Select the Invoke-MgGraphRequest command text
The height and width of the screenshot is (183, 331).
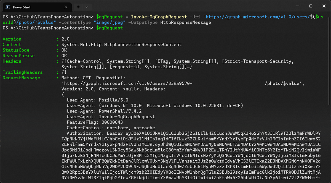click(159, 17)
